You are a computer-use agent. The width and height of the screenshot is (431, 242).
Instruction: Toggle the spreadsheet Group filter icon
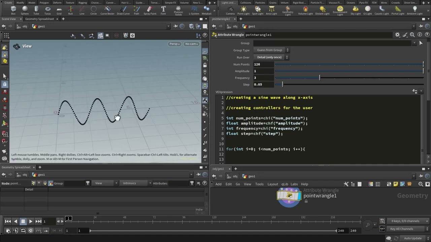pyautogui.click(x=88, y=183)
